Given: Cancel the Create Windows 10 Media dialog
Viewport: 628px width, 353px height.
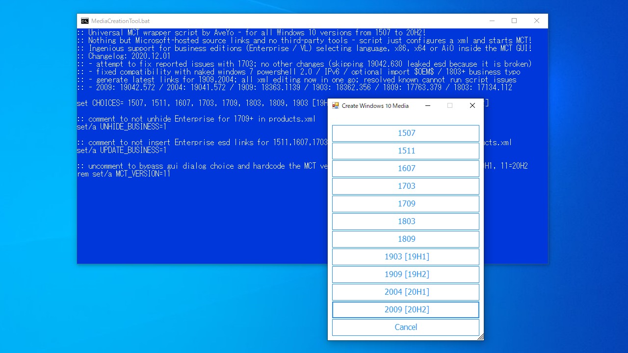Looking at the screenshot, I should 406,327.
